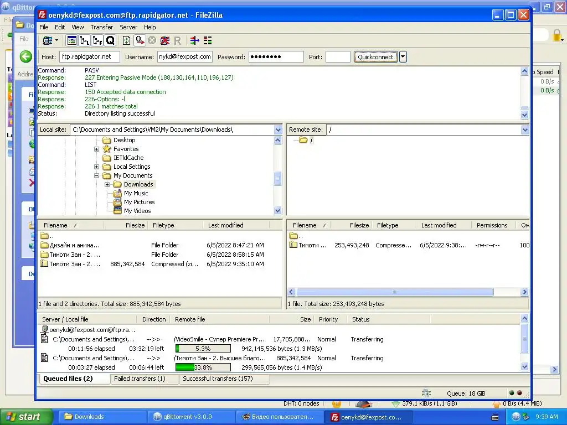This screenshot has height=425, width=567.
Task: Click the 33.8% transfer progress bar
Action: 203,367
